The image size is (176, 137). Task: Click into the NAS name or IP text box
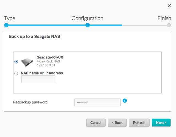pos(38,79)
